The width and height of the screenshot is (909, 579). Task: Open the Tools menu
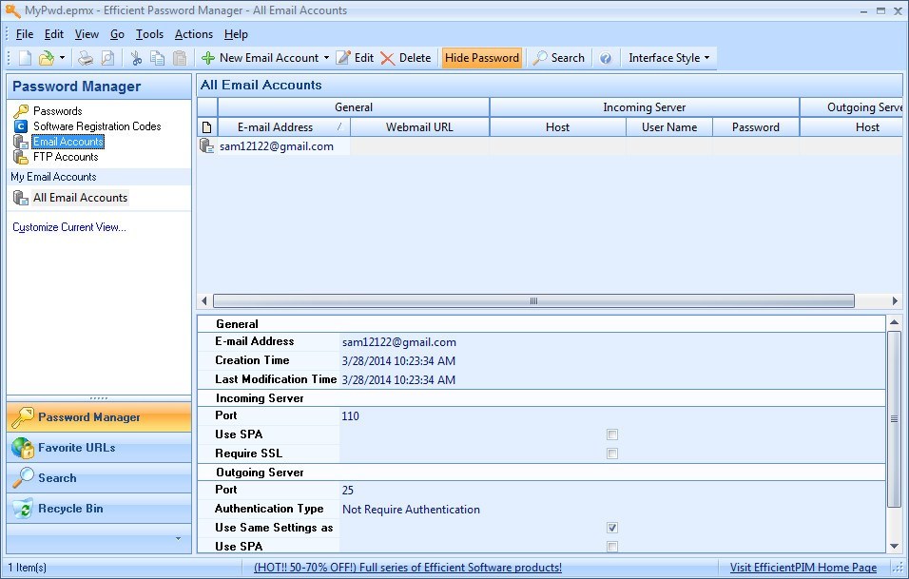(149, 34)
